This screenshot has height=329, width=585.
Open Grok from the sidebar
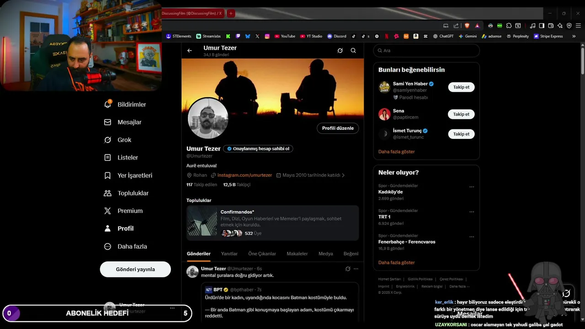118,140
